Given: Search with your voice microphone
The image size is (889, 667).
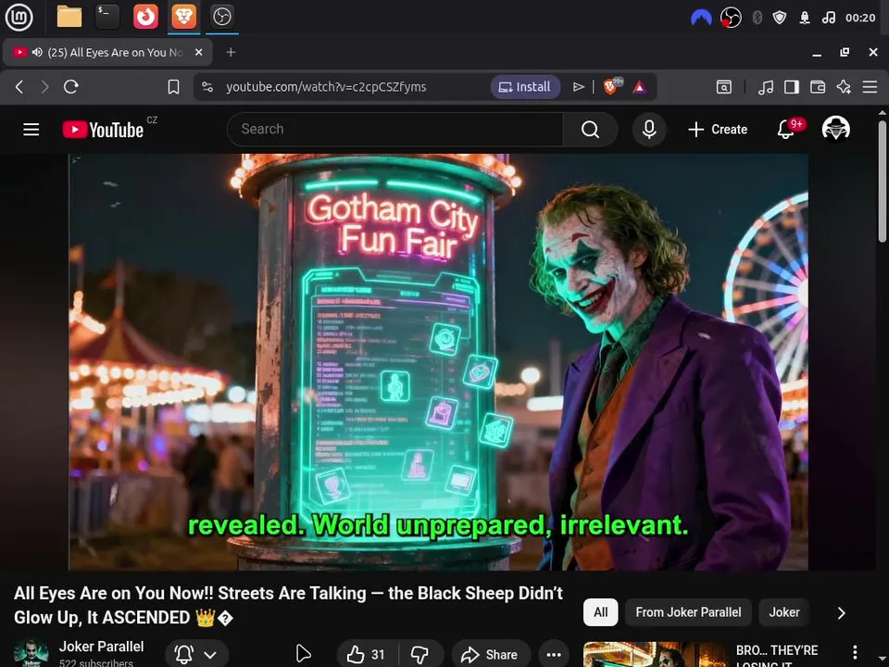Looking at the screenshot, I should tap(649, 130).
